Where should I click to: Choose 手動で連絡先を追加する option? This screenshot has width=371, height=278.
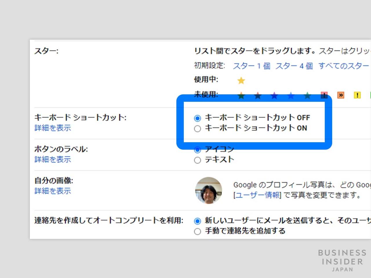198,231
